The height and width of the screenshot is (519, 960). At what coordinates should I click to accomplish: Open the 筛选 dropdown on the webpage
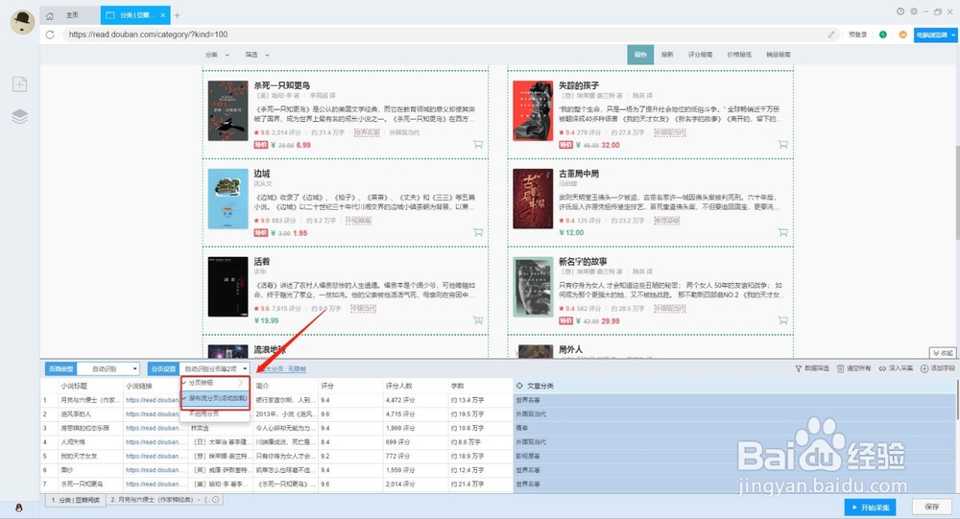point(257,55)
